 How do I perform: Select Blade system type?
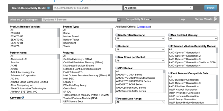point(66,33)
